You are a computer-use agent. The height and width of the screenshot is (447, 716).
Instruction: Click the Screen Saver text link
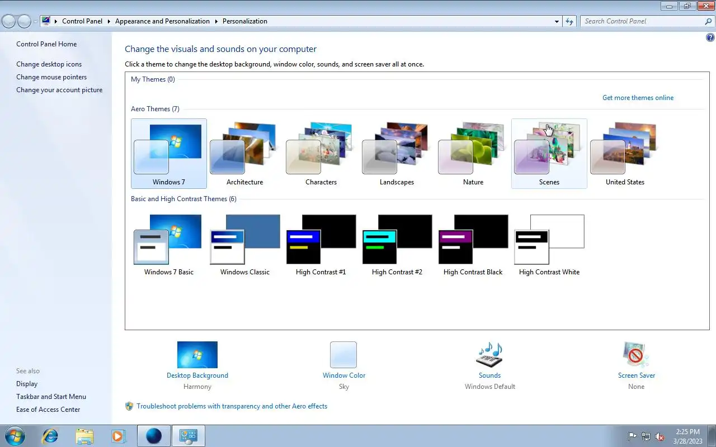coord(637,375)
